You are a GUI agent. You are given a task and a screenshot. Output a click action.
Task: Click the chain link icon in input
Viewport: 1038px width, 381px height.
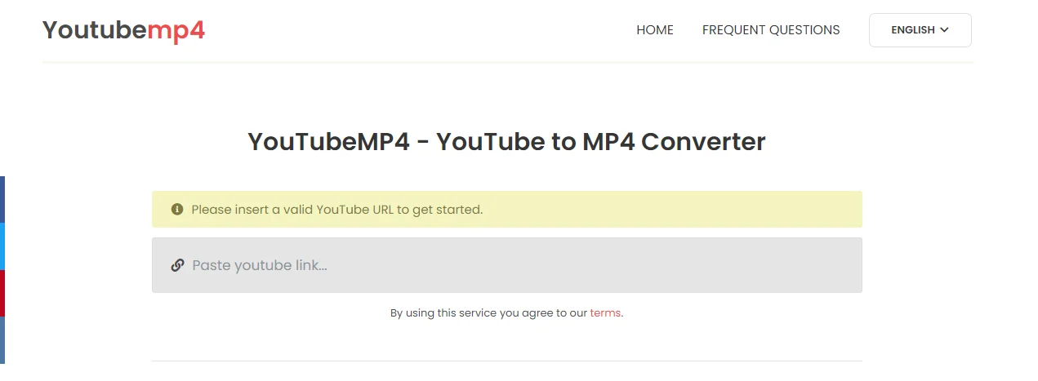click(177, 265)
